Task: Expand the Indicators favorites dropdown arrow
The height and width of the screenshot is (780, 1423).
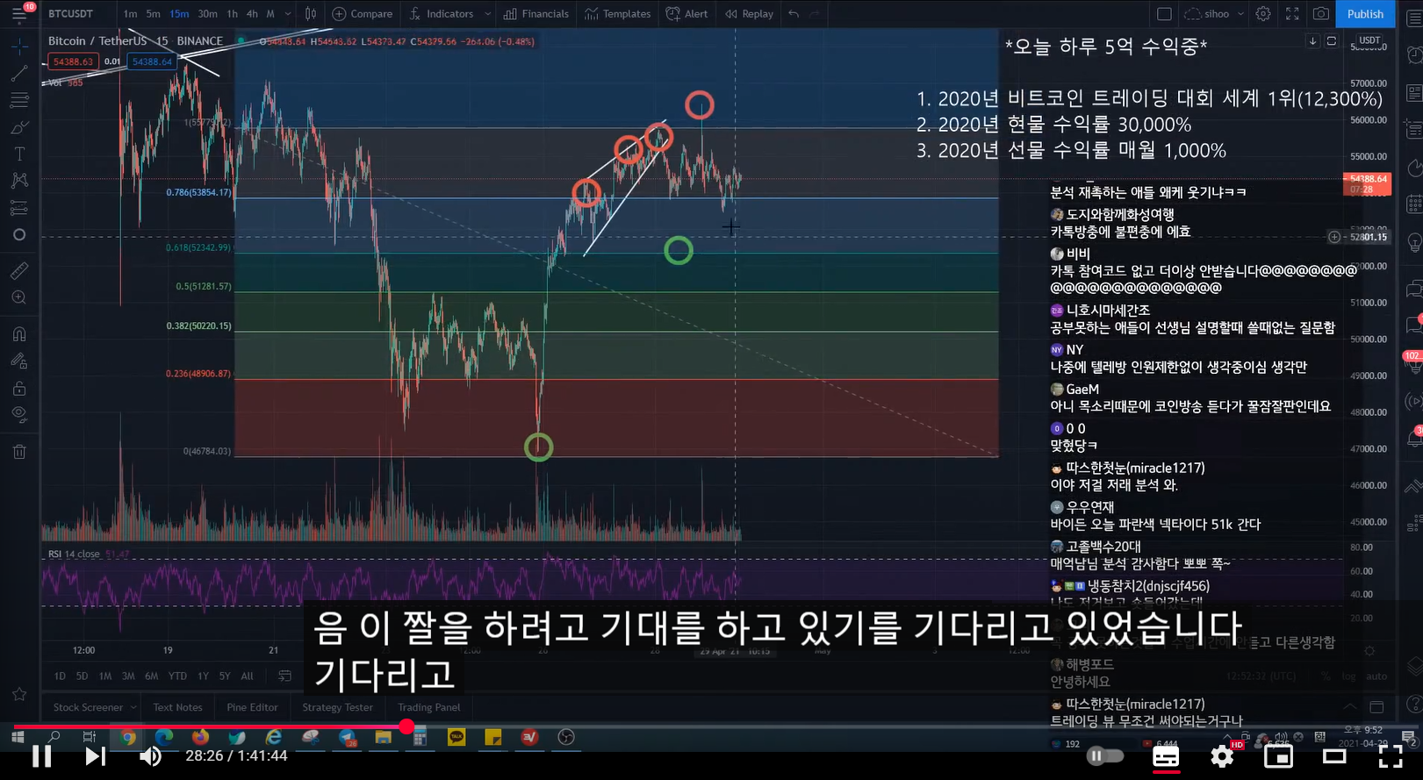Action: click(x=487, y=14)
